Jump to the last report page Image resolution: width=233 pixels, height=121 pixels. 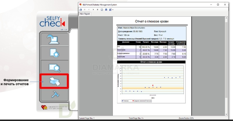98,10
